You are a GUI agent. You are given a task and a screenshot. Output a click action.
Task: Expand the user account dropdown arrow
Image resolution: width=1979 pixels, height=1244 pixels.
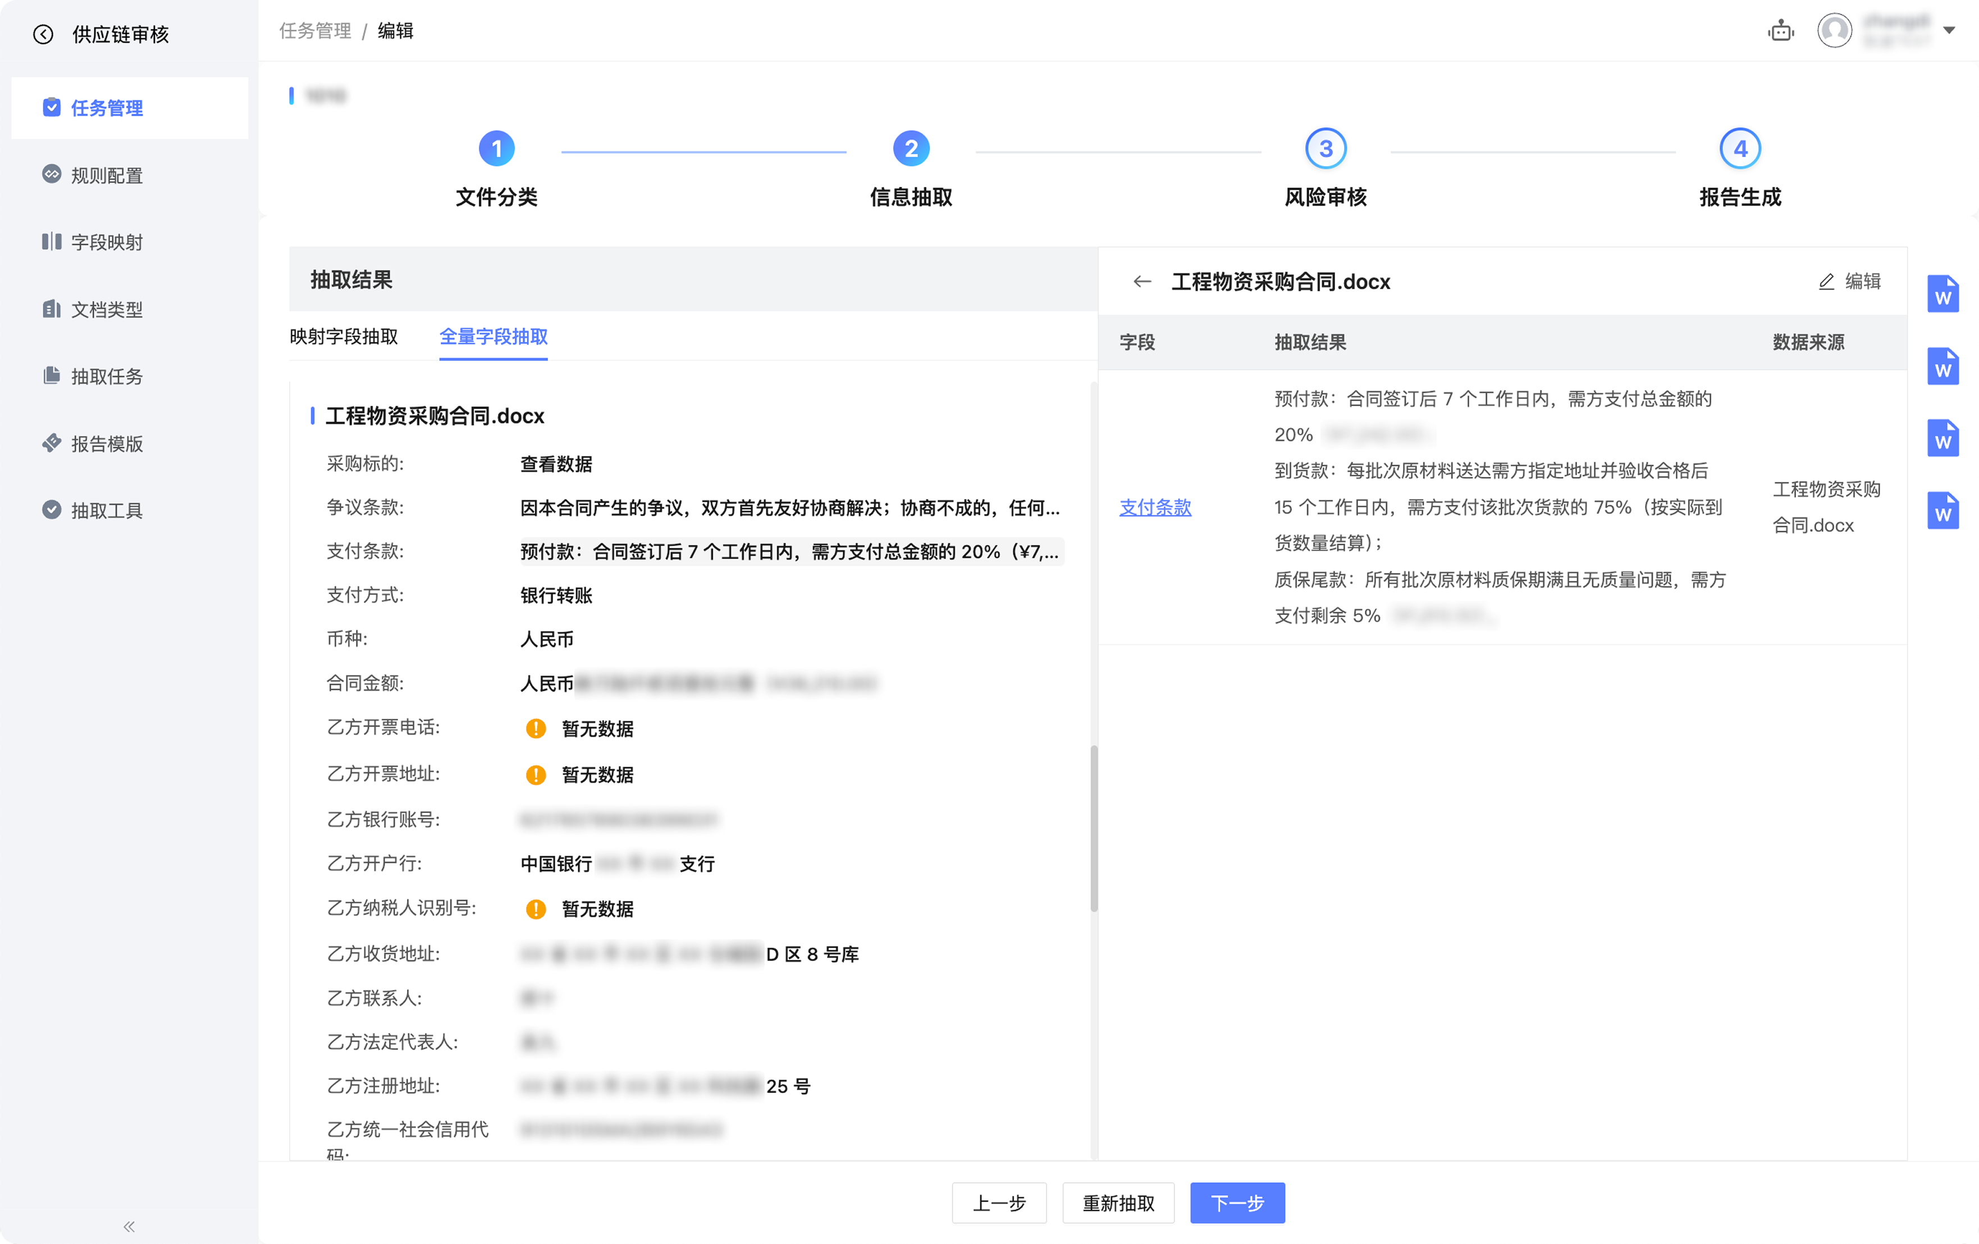coord(1949,30)
